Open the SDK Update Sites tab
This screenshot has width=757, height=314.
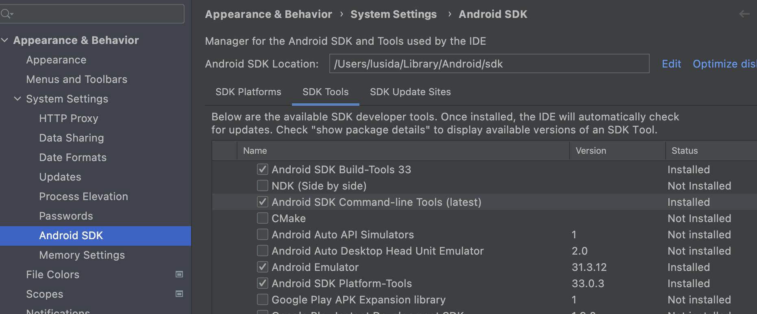click(x=410, y=92)
